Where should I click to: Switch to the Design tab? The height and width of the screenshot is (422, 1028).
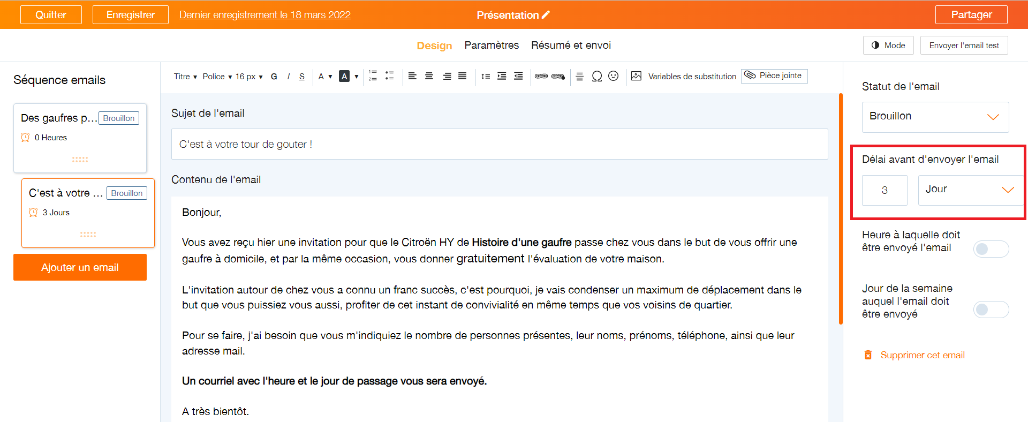click(x=434, y=46)
